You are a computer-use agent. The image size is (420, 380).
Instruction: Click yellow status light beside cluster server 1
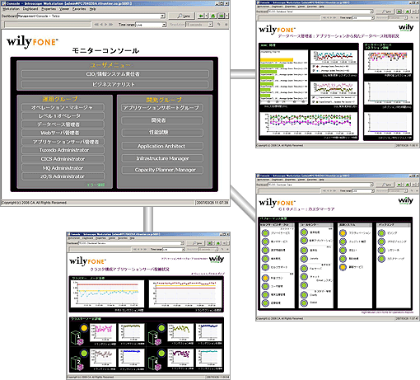point(84,328)
